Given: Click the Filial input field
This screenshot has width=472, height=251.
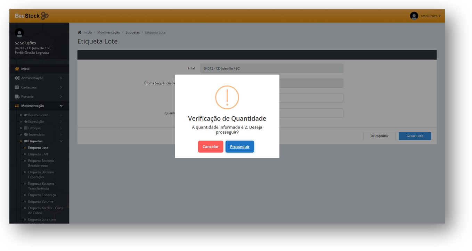Looking at the screenshot, I should (271, 68).
